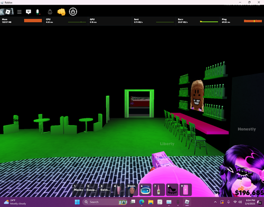Equip the pink bottle in slot 7
Viewport: 264px width, 207px height.
159,190
